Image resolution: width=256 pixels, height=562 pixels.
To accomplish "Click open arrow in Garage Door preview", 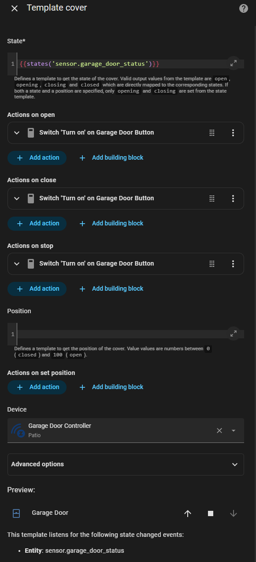I will [188, 513].
